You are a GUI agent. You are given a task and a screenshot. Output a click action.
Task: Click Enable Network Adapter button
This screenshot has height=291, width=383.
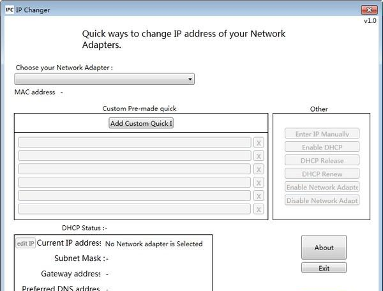322,187
